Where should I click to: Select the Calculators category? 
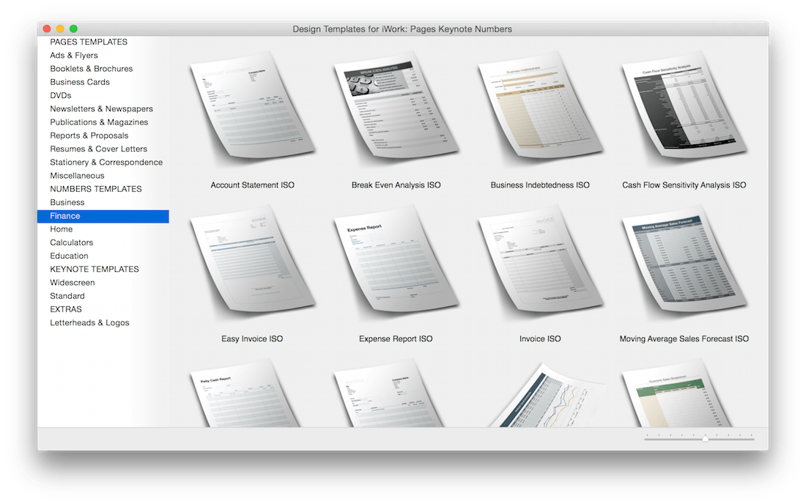[x=72, y=242]
